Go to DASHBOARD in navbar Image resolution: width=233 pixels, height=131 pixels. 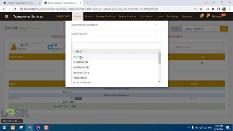tap(63, 16)
